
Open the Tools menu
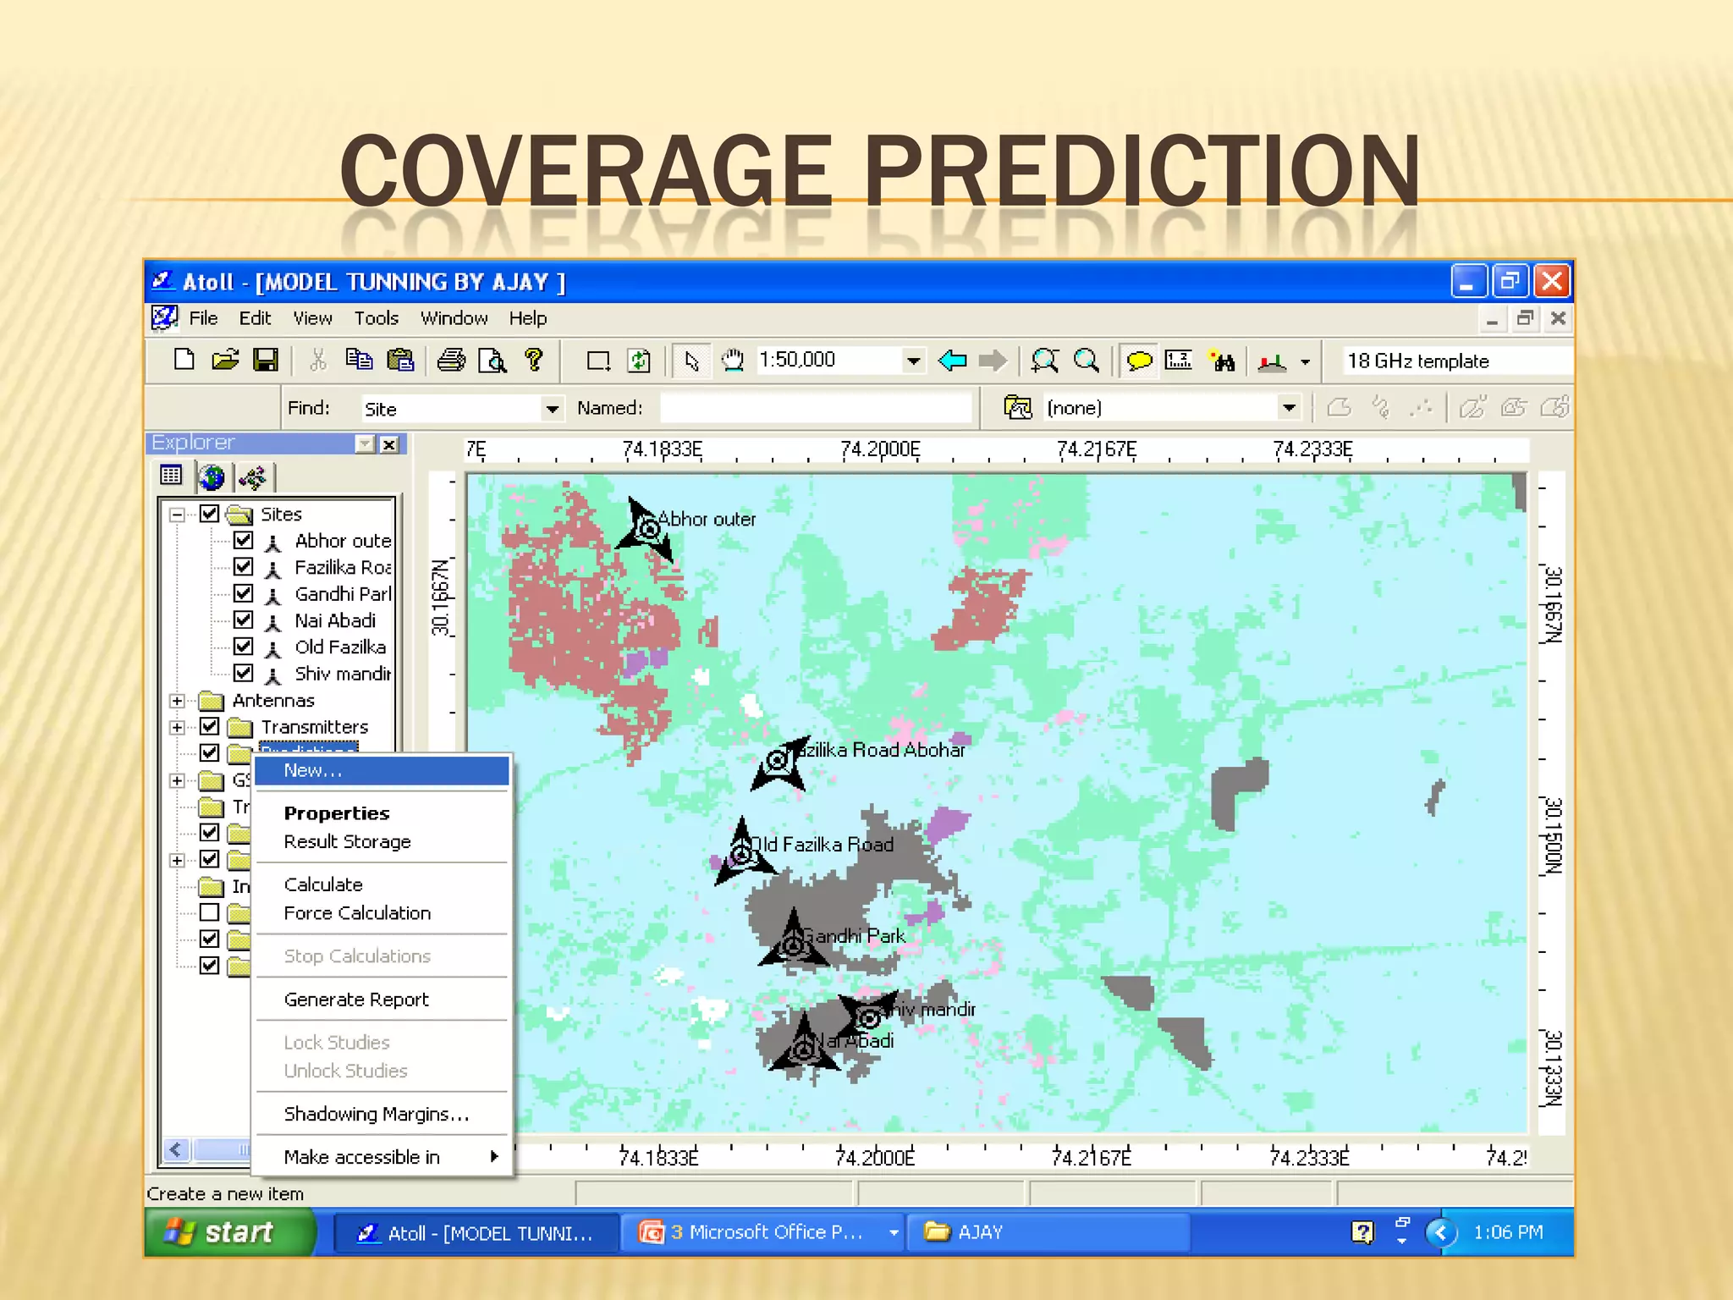376,319
